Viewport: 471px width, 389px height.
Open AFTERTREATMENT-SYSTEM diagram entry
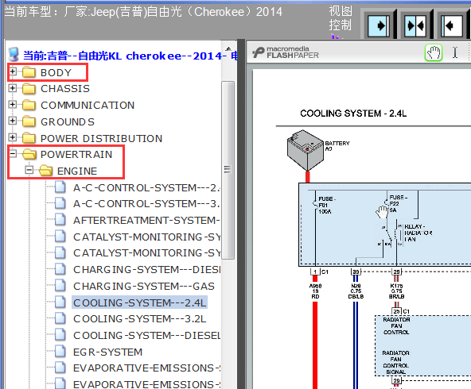[x=146, y=221]
